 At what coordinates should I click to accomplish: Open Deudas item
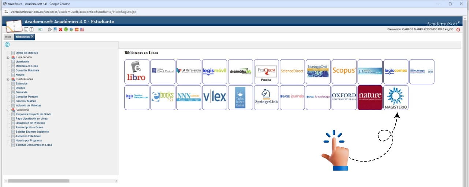coord(21,88)
